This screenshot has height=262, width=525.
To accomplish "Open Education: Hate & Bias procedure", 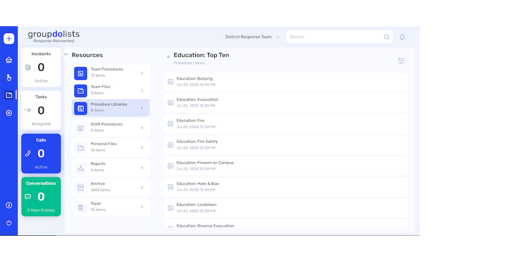I will click(286, 187).
